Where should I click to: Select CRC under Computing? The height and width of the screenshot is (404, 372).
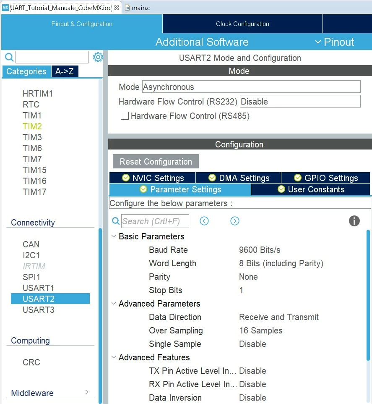(x=31, y=362)
